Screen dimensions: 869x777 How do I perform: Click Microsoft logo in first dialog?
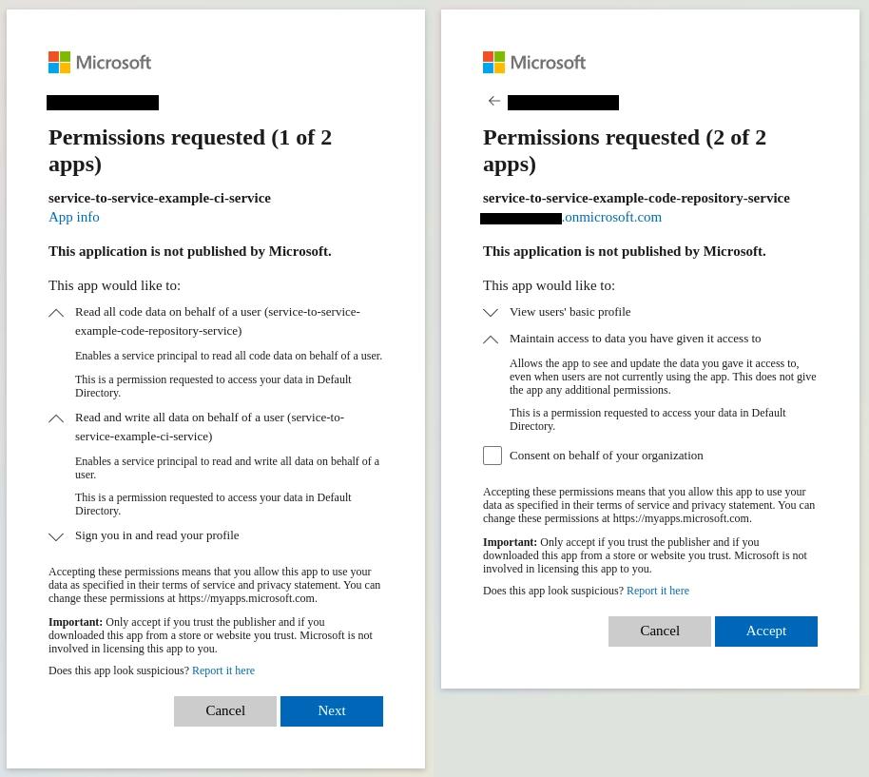point(100,63)
